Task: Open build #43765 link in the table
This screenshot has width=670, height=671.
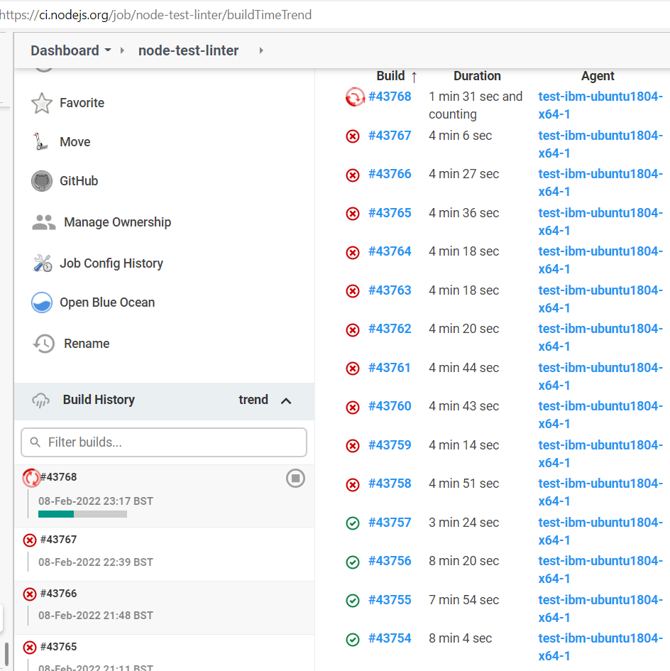Action: 390,213
